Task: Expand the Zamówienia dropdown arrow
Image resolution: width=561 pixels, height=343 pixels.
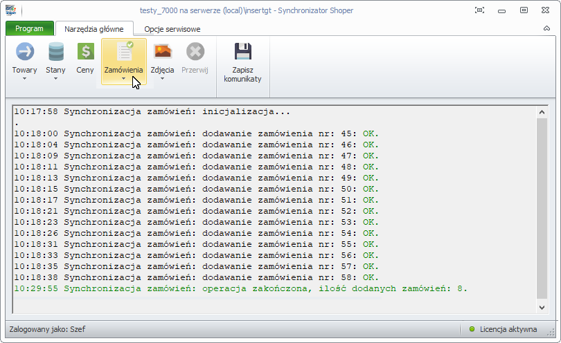Action: coord(123,79)
